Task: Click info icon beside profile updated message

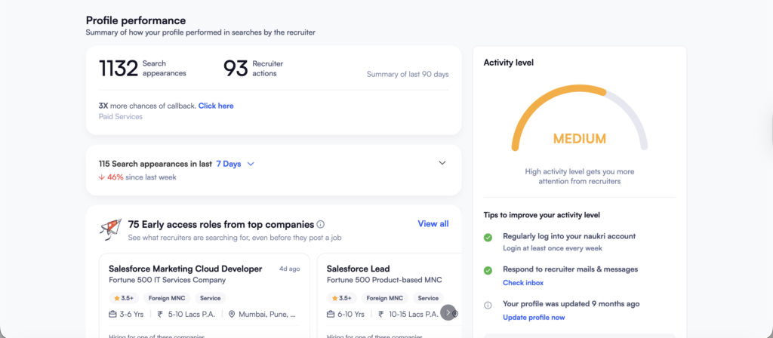Action: (x=488, y=304)
